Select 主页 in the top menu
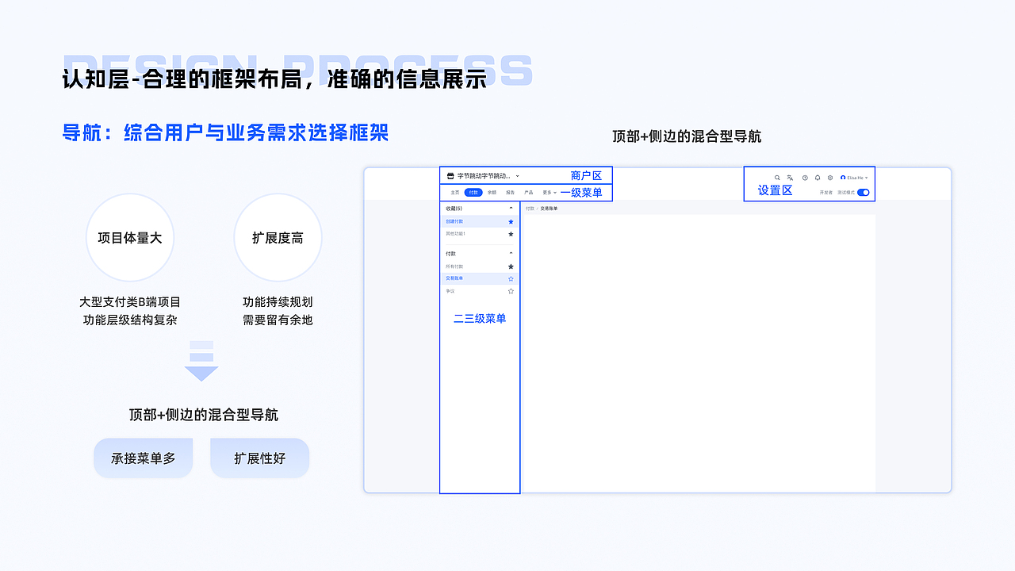The width and height of the screenshot is (1015, 571). pyautogui.click(x=457, y=192)
